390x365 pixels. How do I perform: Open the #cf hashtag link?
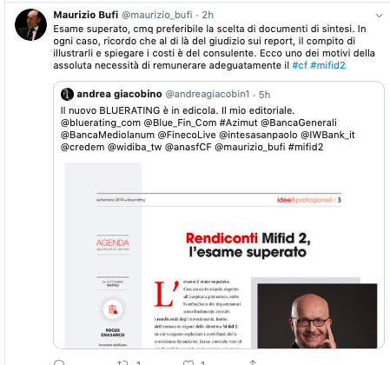[300, 65]
